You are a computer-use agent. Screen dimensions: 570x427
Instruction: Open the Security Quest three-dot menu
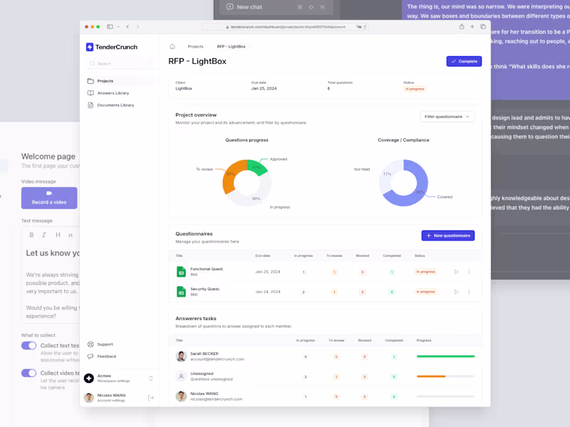coord(470,292)
